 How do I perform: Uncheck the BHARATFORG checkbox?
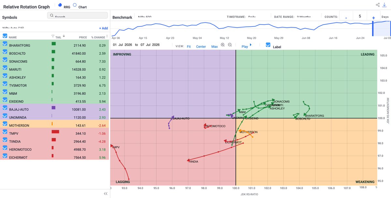pos(5,43)
